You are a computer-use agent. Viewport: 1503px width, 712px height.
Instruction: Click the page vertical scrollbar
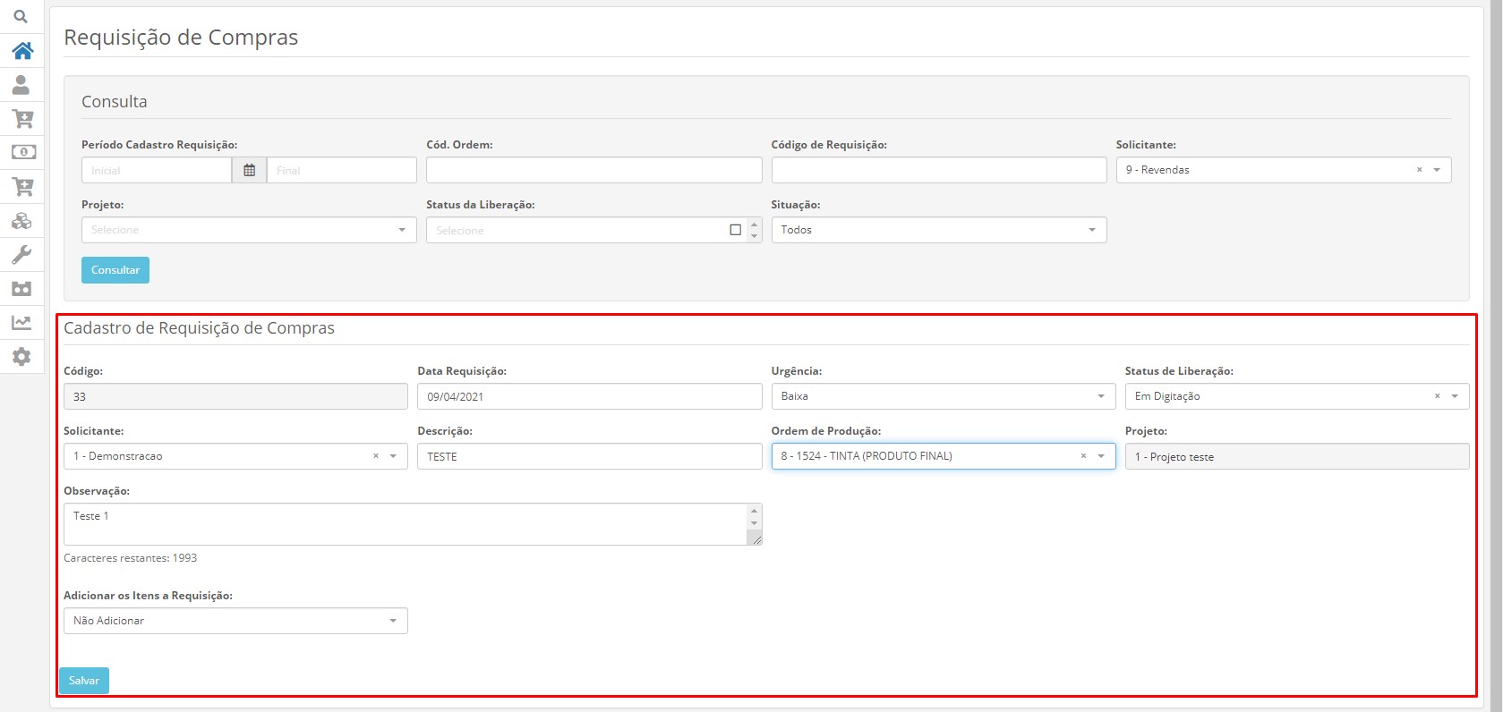coord(1495,356)
